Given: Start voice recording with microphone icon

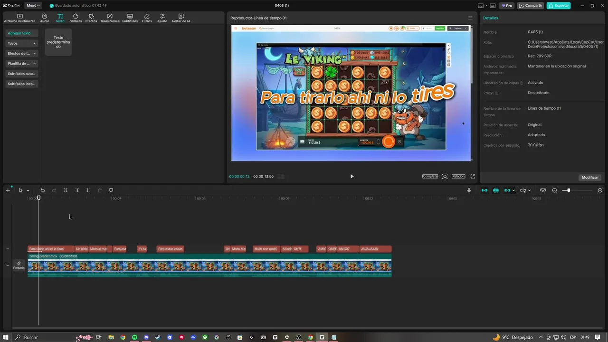Looking at the screenshot, I should click(469, 190).
